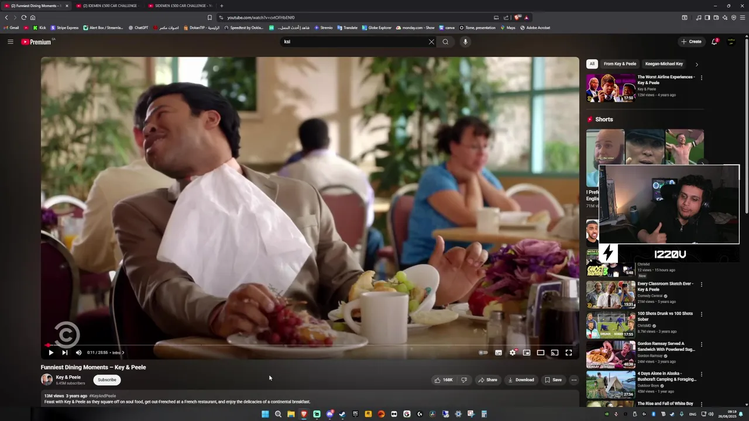The image size is (749, 421).
Task: Select the From Key & Peele chip
Action: coord(620,64)
